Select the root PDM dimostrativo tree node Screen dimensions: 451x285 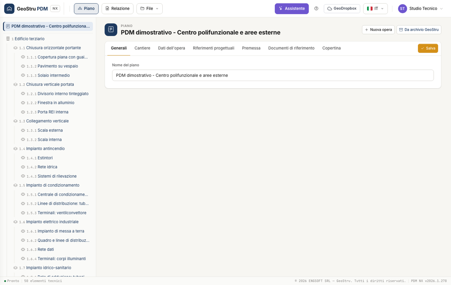click(x=48, y=26)
